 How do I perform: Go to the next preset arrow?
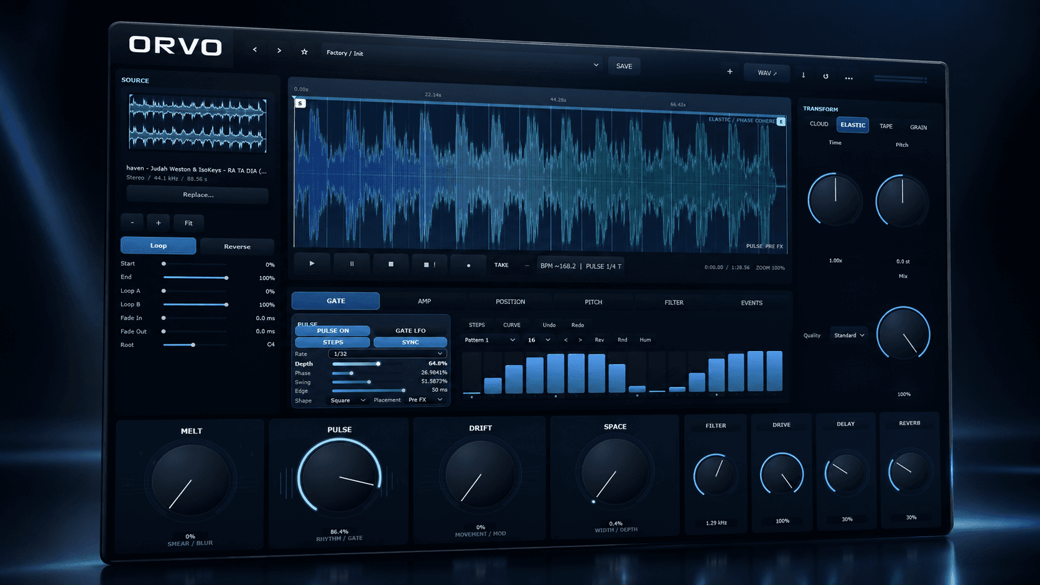click(279, 50)
